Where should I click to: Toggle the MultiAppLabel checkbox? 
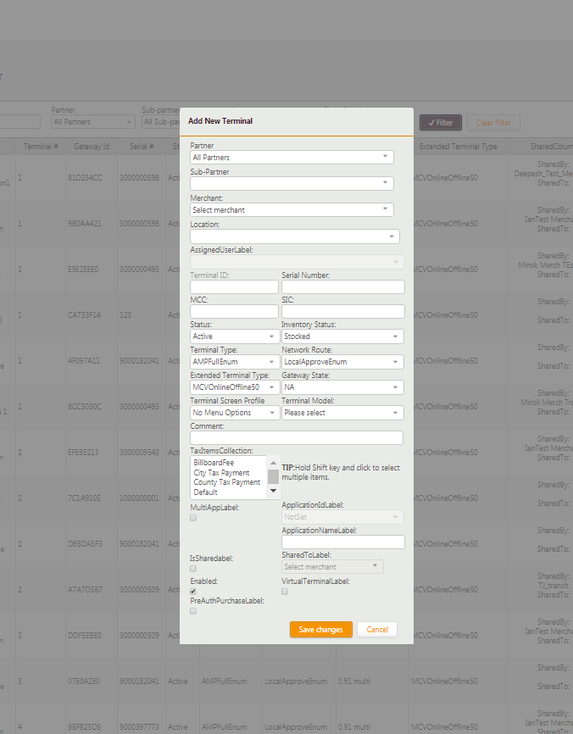(193, 517)
